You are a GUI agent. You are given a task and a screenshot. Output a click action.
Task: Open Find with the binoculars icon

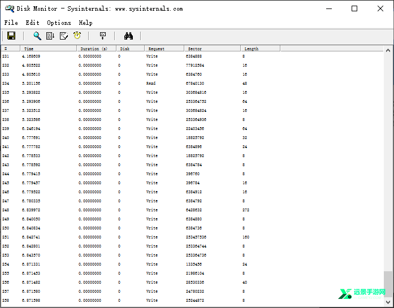pyautogui.click(x=128, y=36)
